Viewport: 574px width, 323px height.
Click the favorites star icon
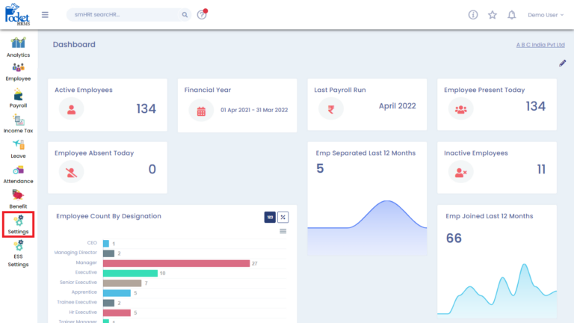tap(493, 15)
